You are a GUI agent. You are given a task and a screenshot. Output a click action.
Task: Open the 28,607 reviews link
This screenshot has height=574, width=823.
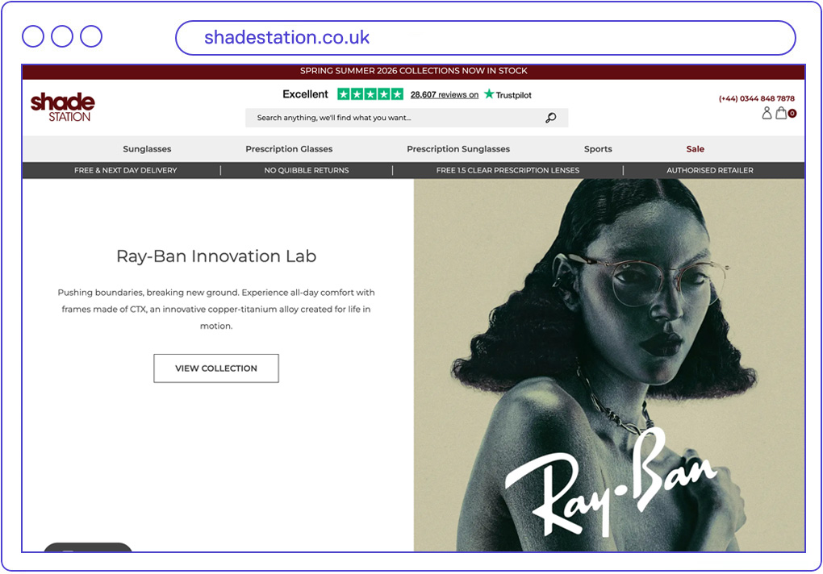444,95
